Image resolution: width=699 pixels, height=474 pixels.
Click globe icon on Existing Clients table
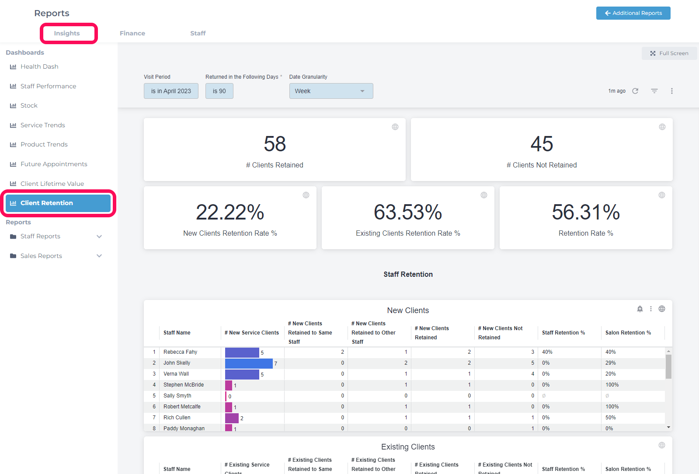(661, 445)
